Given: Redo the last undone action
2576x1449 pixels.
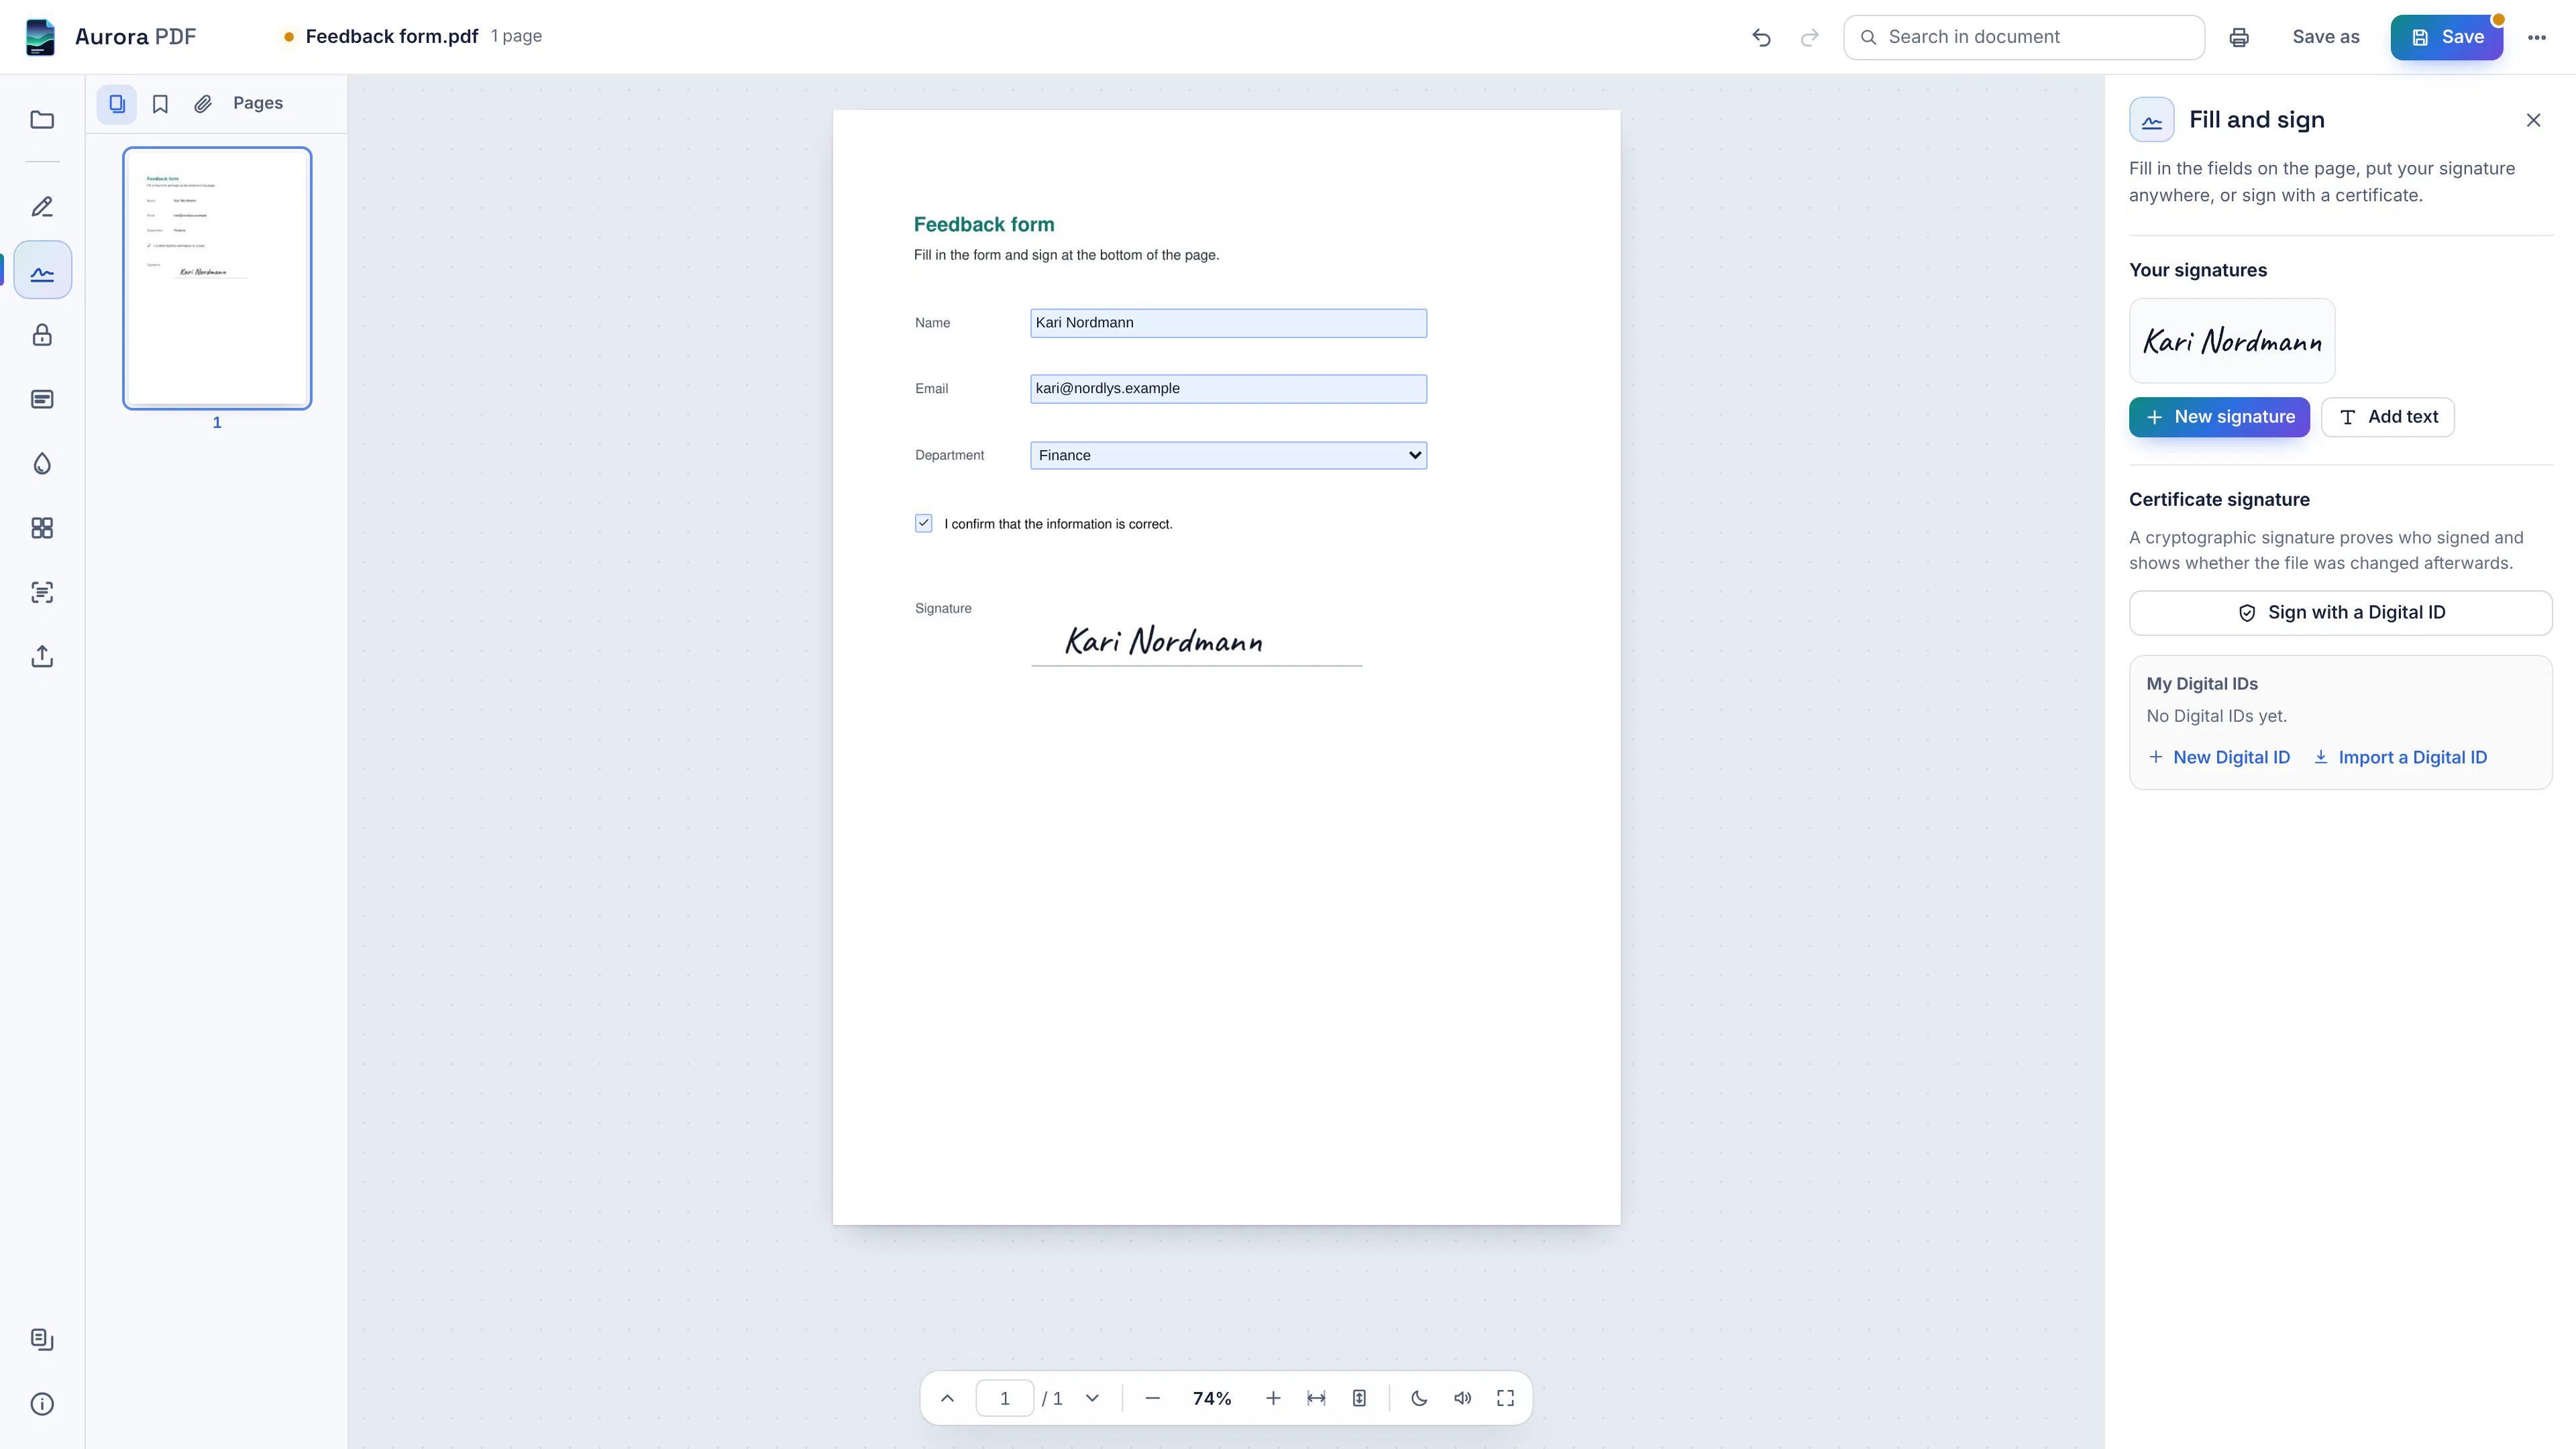Looking at the screenshot, I should click(x=1809, y=37).
